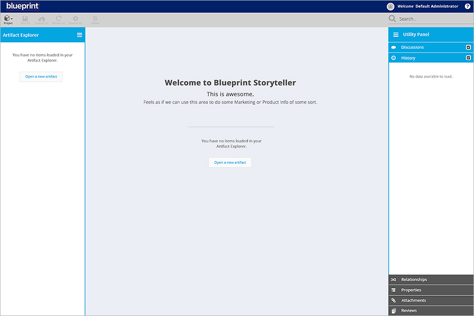474x316 pixels.
Task: Click the Welcome to Blueprint Storyteller heading
Action: [230, 83]
